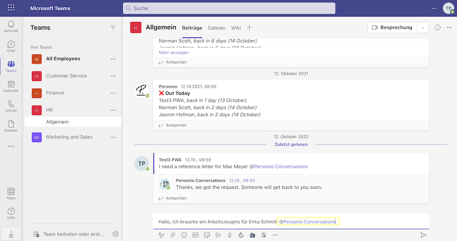Select the HR team
Viewport: 457px width, 241px height.
click(x=49, y=110)
